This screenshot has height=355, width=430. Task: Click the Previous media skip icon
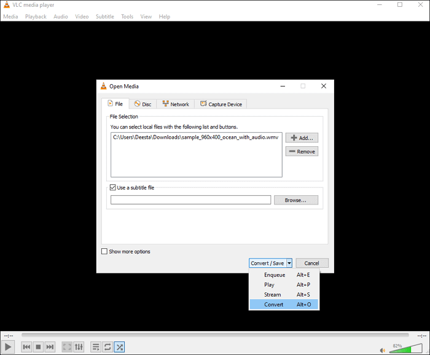click(26, 347)
